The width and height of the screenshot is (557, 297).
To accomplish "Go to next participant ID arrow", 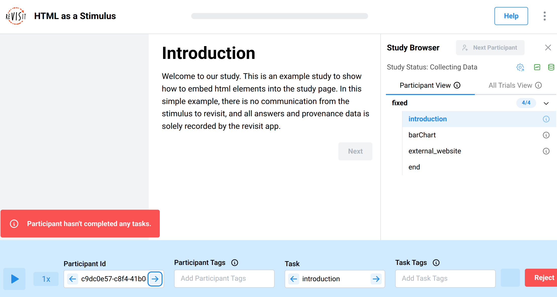I will coord(155,279).
